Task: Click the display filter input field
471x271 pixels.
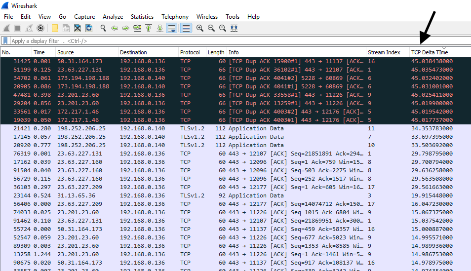Action: click(240, 40)
